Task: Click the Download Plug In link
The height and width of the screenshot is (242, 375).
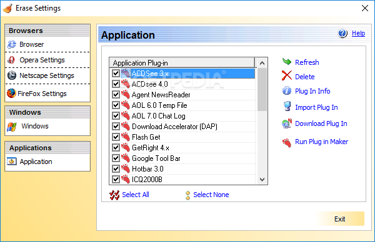Action: click(321, 123)
